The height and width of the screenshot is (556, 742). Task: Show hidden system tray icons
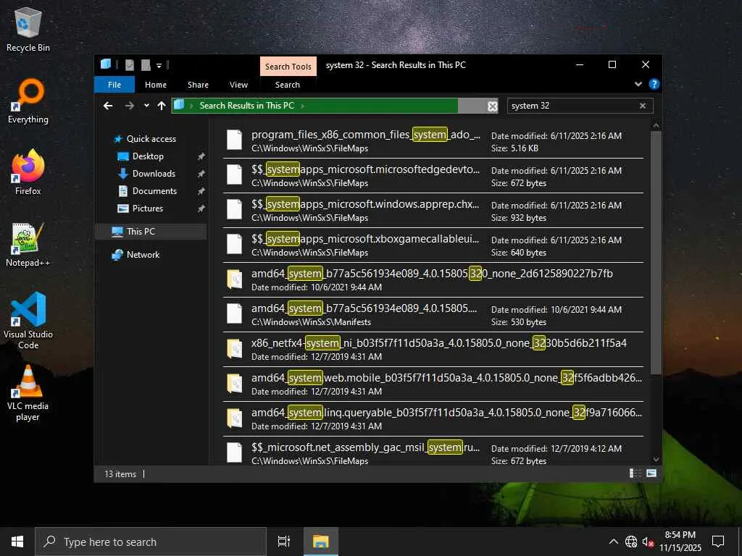613,542
